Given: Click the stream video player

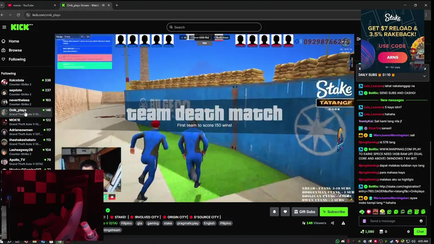Looking at the screenshot, I should point(204,118).
